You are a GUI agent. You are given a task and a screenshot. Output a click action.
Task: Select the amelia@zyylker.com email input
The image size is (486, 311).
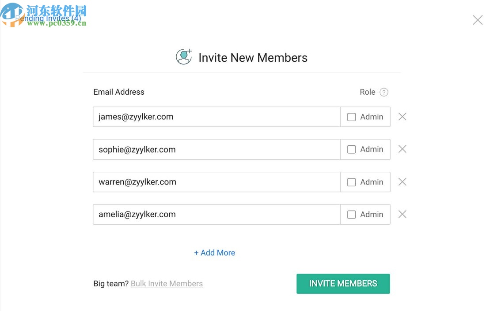216,215
